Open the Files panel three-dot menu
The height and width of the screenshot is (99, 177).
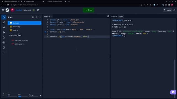tap(40, 17)
